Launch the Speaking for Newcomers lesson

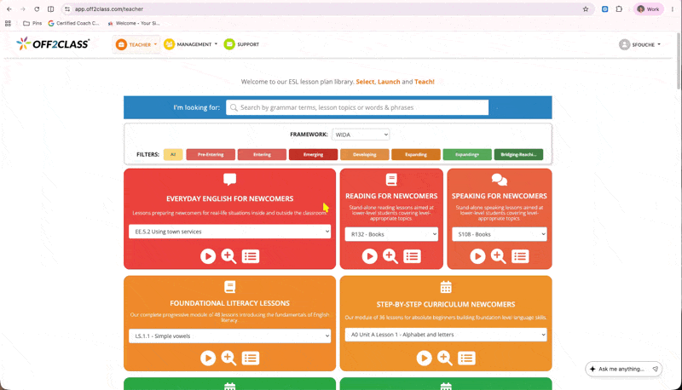[x=477, y=256]
